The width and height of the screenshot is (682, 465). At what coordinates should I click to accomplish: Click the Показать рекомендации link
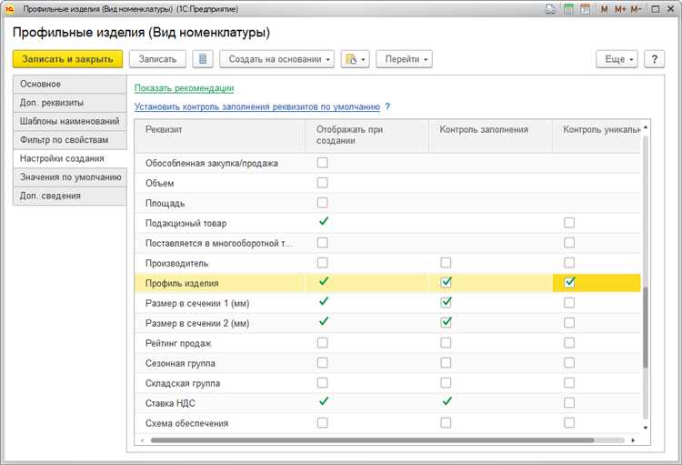(184, 88)
